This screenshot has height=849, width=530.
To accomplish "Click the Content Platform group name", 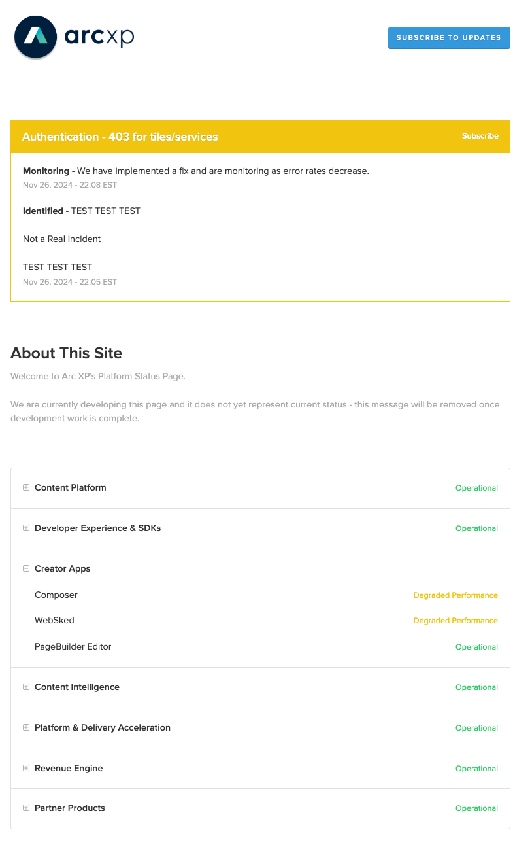I will 71,487.
